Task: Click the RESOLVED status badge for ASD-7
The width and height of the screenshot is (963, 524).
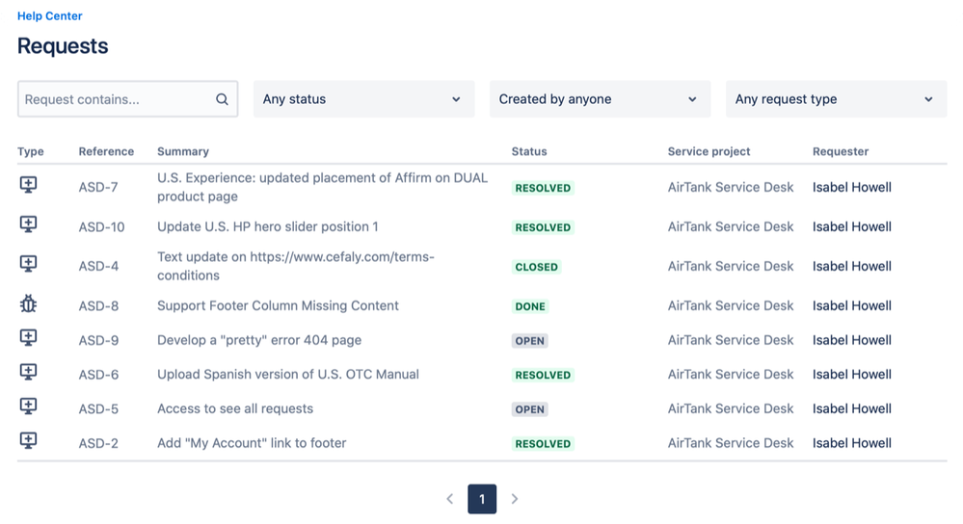Action: [x=543, y=188]
